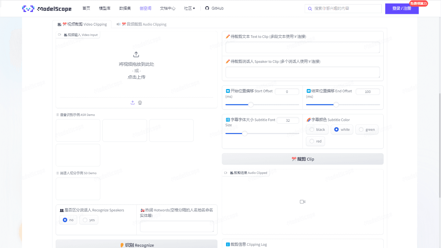Choose black subtitle color

pos(317,130)
